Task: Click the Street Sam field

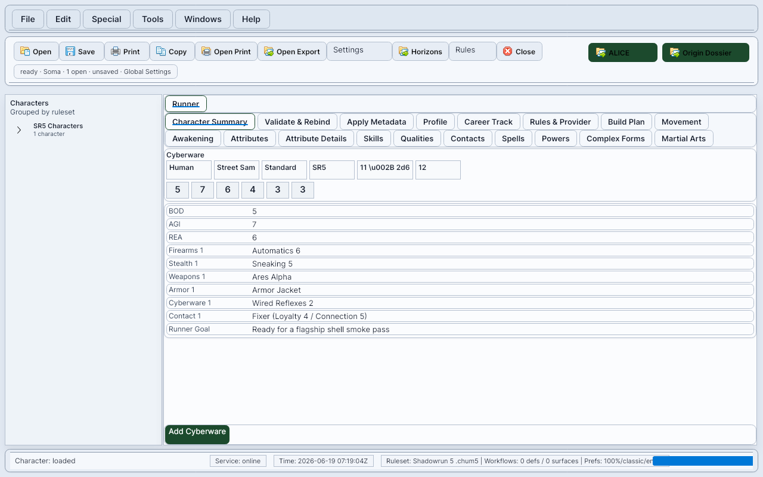Action: tap(237, 170)
